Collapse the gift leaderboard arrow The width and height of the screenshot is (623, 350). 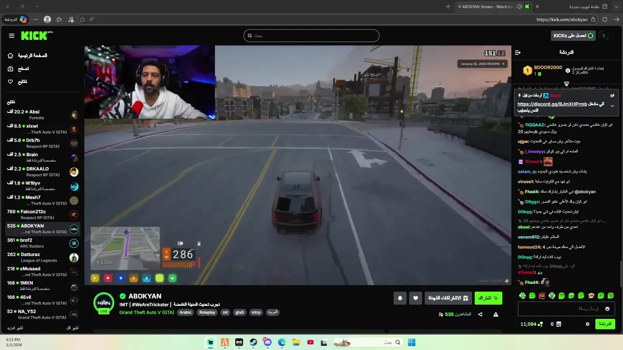click(x=566, y=84)
